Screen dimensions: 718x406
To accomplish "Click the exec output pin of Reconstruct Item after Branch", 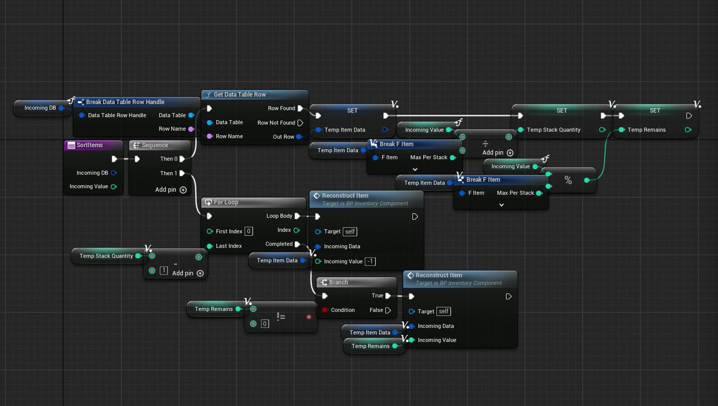I will [x=509, y=296].
